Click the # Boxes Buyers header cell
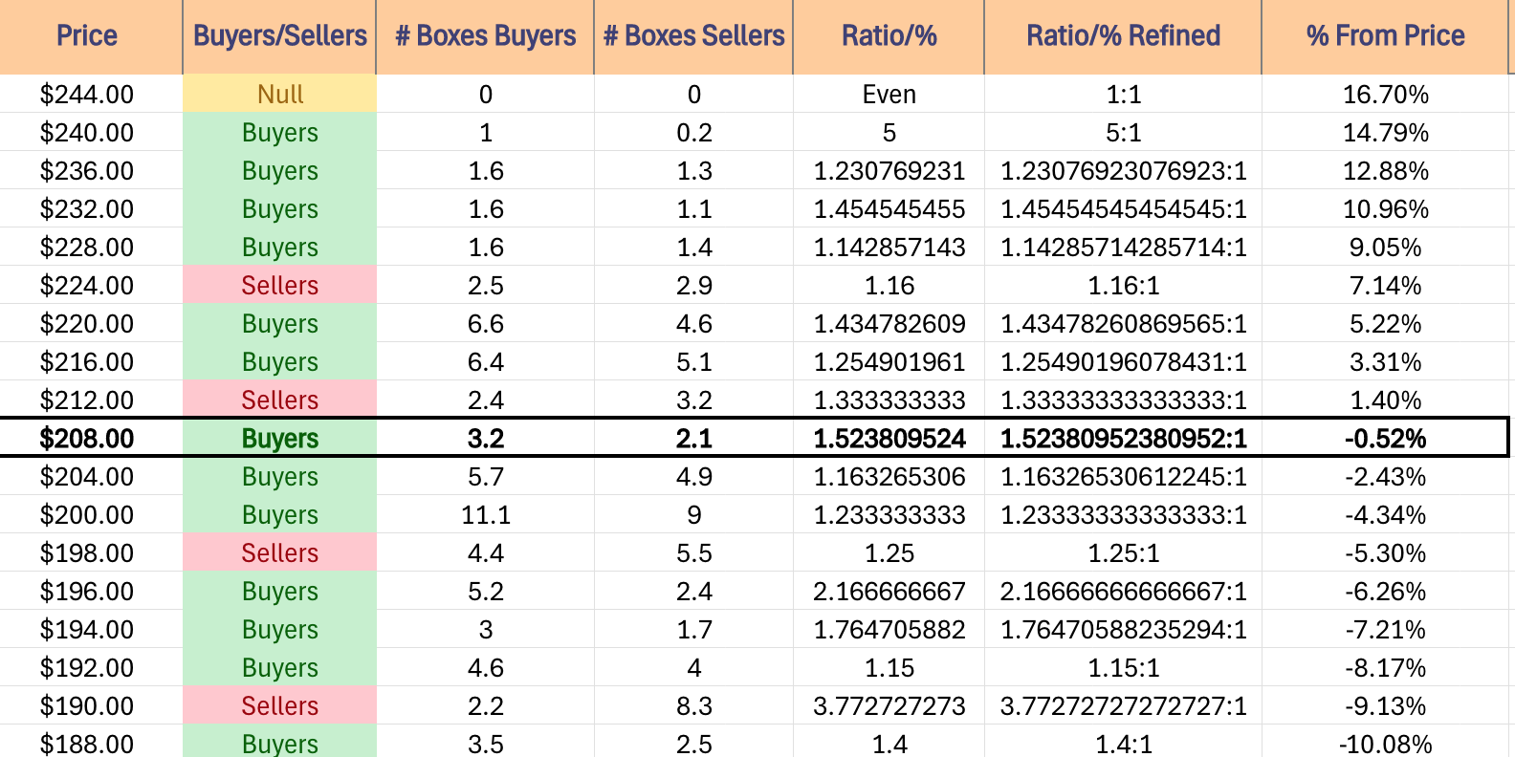This screenshot has height=757, width=1515. (x=485, y=36)
